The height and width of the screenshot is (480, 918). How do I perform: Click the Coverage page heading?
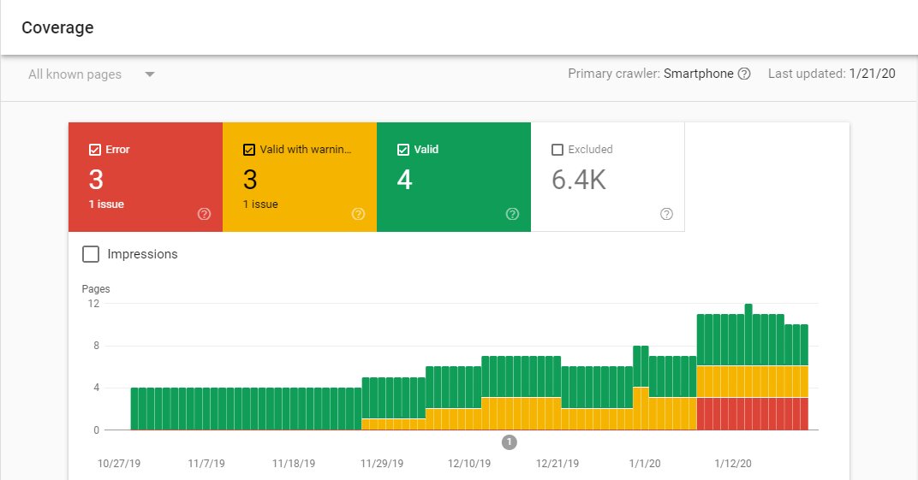click(57, 27)
